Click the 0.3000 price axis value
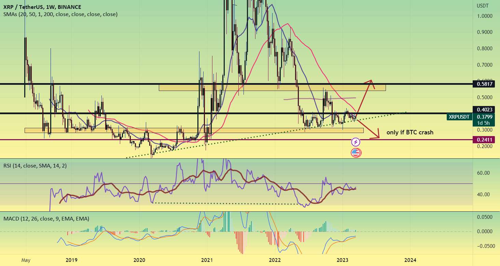The image size is (500, 266). click(485, 130)
